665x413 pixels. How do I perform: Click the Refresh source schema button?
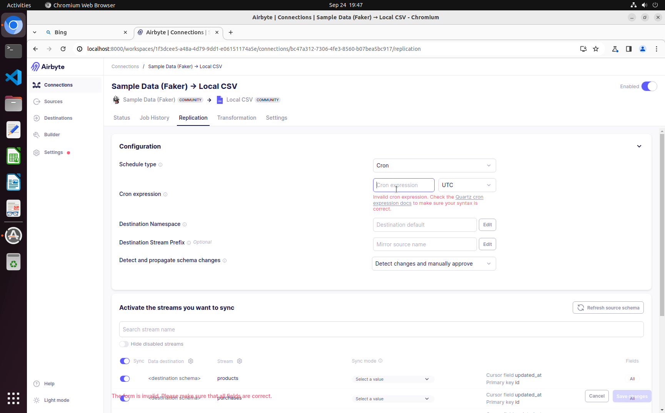coord(608,308)
